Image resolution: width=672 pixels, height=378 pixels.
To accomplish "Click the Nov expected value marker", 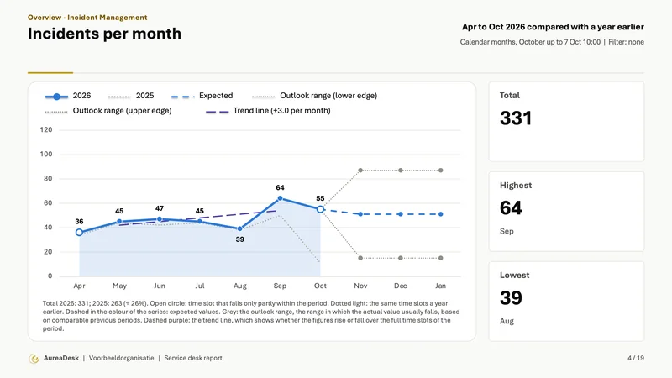I will click(360, 214).
